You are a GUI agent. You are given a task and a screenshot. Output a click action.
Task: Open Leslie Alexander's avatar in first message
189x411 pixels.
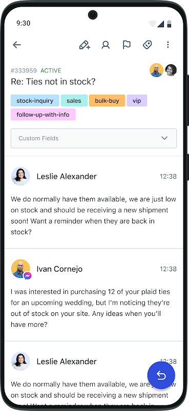[x=20, y=176]
